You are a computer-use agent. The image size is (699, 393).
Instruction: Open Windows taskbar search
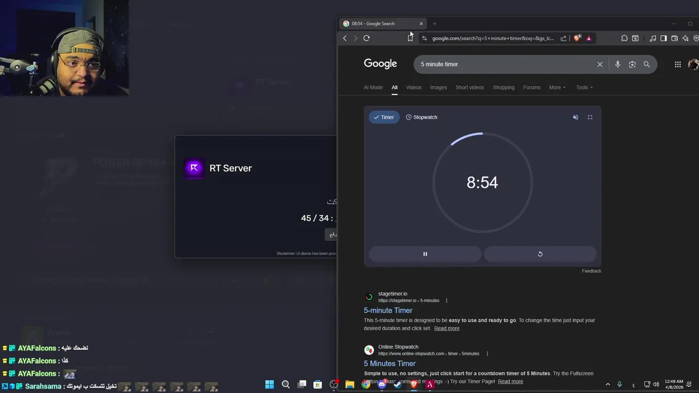tap(286, 385)
